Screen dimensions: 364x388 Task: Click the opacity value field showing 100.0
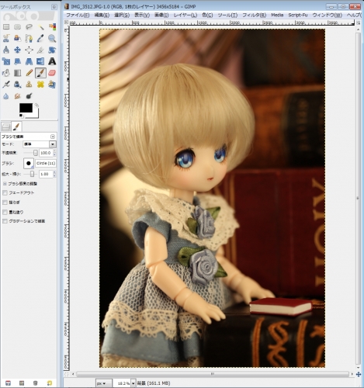[46, 153]
